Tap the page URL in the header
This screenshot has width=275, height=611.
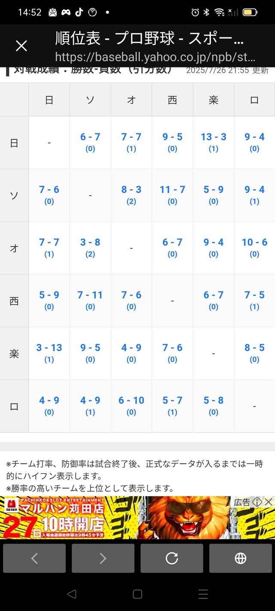(155, 57)
